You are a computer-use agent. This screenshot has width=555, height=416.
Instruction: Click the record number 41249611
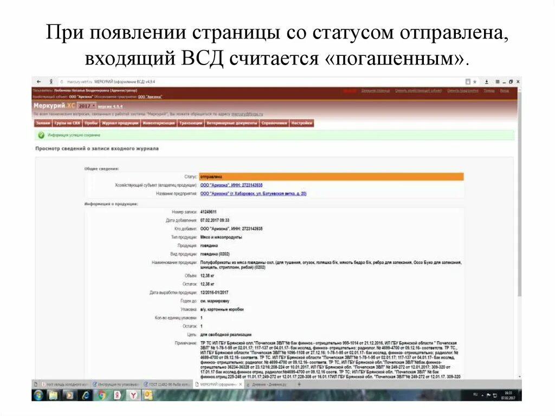(209, 212)
